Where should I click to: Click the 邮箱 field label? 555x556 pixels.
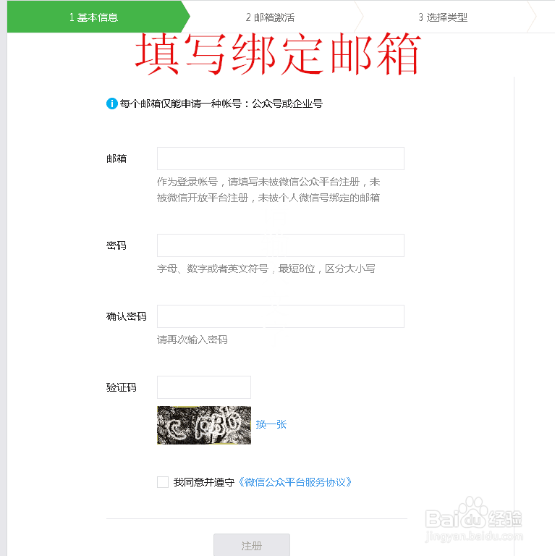coord(116,159)
